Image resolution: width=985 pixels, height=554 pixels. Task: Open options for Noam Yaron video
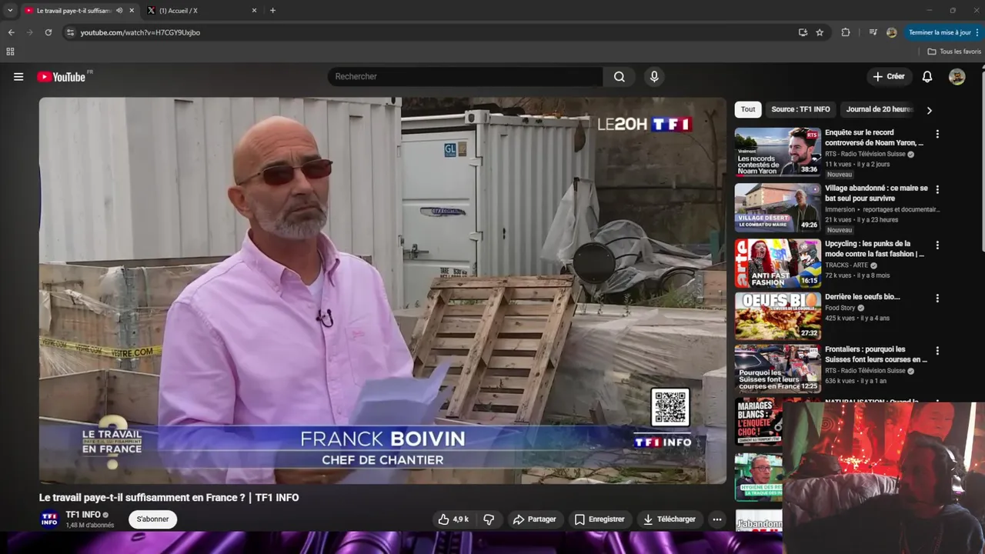937,134
